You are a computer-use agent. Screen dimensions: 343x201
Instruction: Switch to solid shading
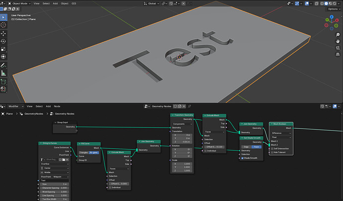(x=326, y=3)
